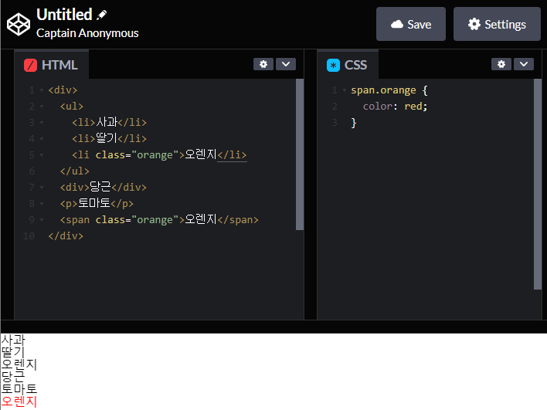Click 토마토 text in preview

tap(19, 388)
